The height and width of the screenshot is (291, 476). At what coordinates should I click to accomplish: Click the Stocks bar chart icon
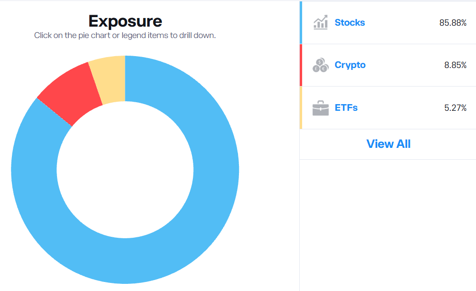(320, 22)
